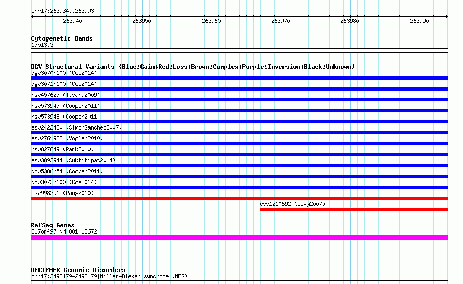Image resolution: width=463 pixels, height=284 pixels.
Task: Open the nsv827849 (Park2010) variant bar
Action: (x=239, y=154)
